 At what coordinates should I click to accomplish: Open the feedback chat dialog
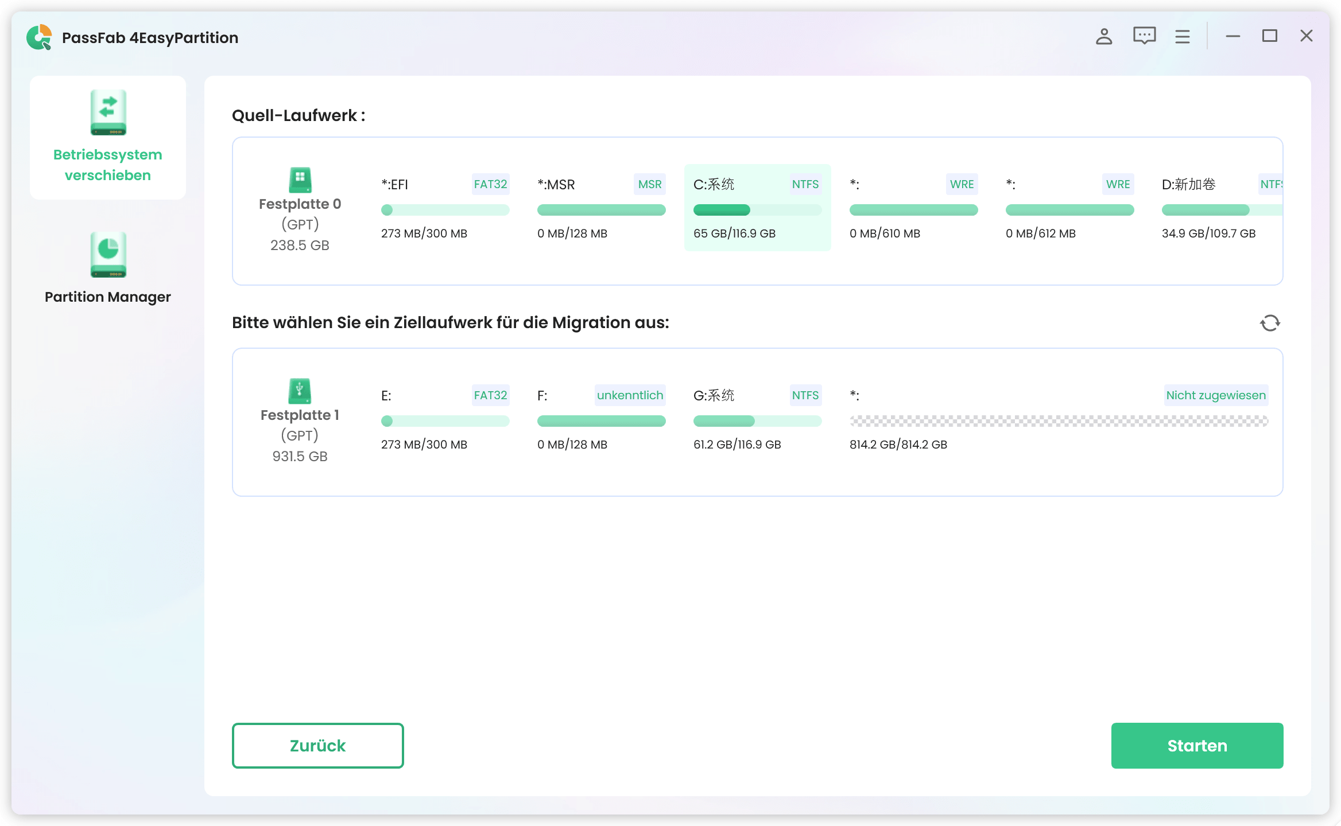[1144, 36]
